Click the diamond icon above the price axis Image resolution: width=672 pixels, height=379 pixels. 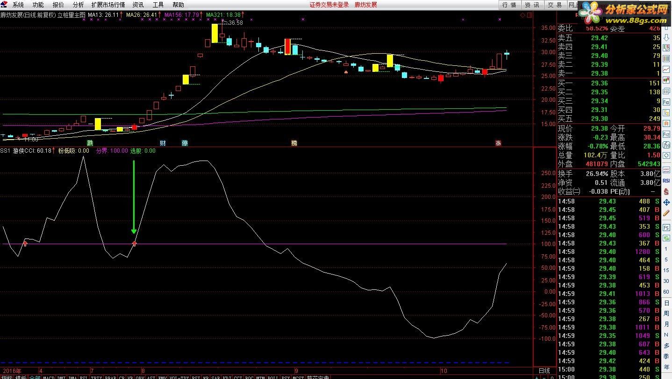pyautogui.click(x=522, y=15)
